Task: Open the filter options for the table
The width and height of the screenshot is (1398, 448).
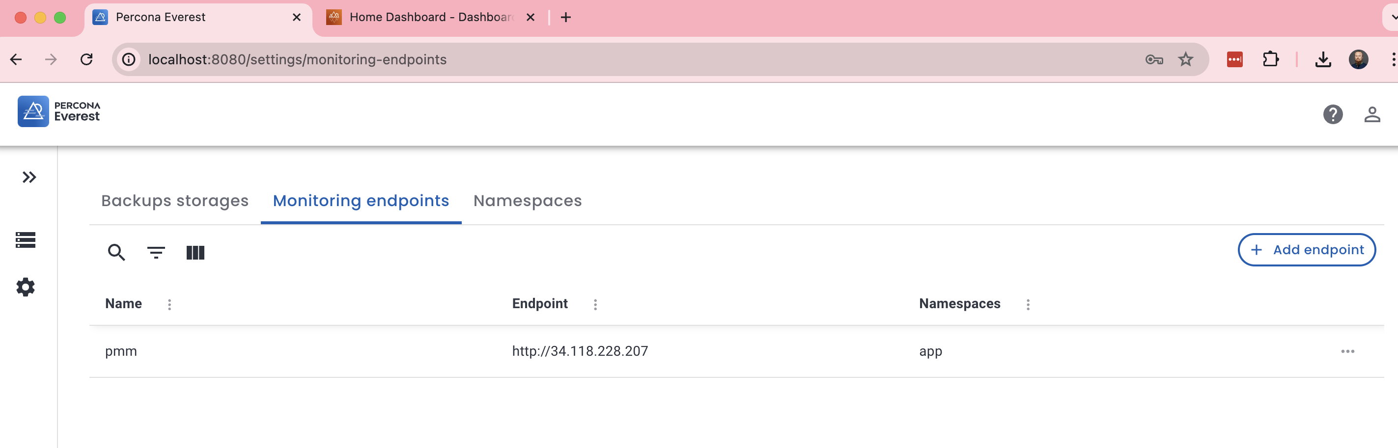Action: [156, 253]
